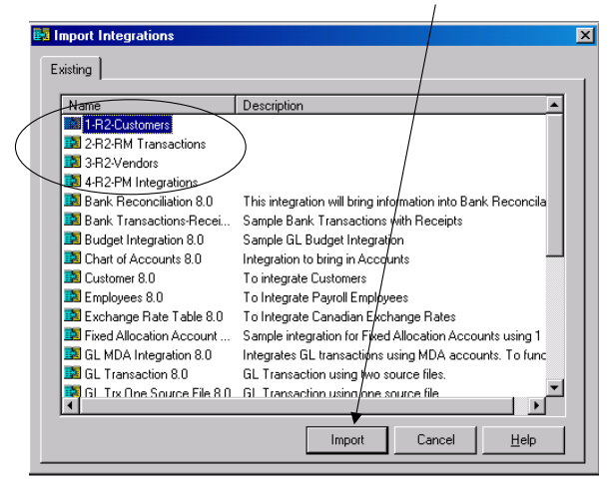Select the 3-R2-Vendors integration

tap(122, 163)
